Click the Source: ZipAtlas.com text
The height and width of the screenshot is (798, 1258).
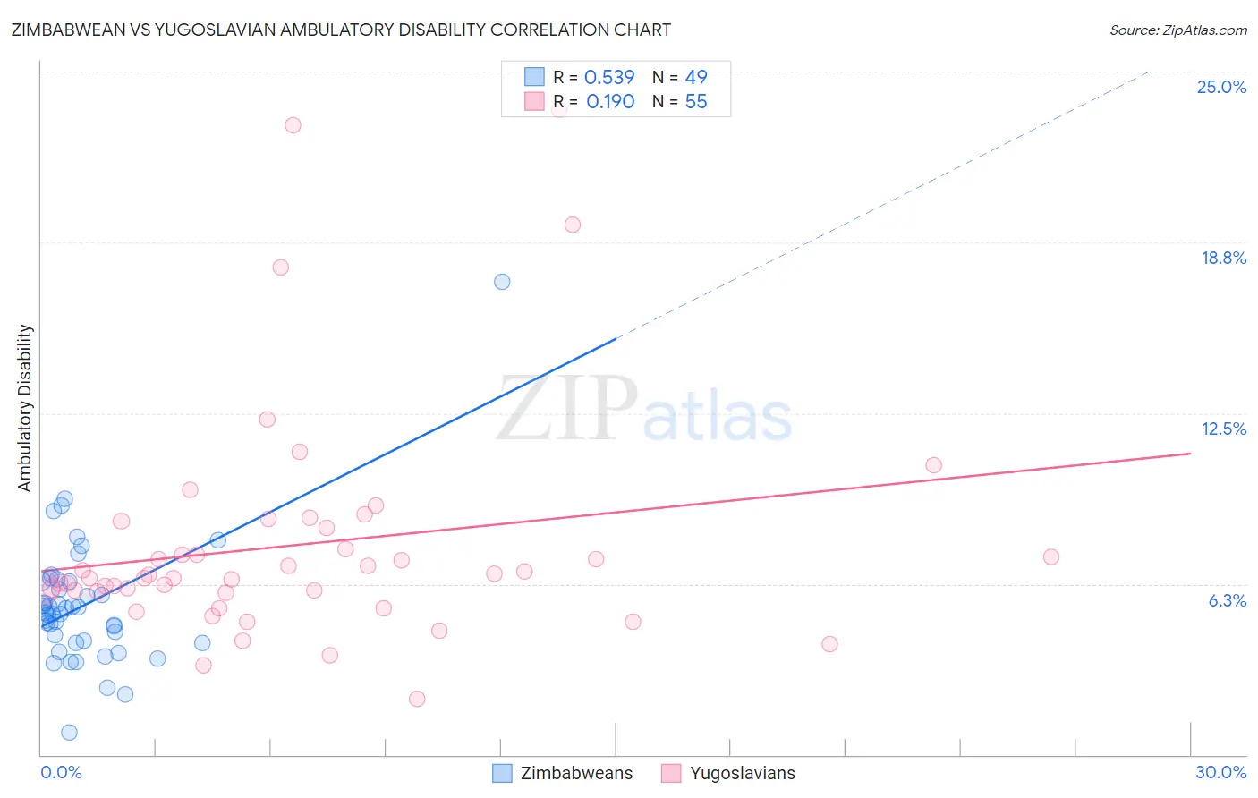coord(1178,30)
